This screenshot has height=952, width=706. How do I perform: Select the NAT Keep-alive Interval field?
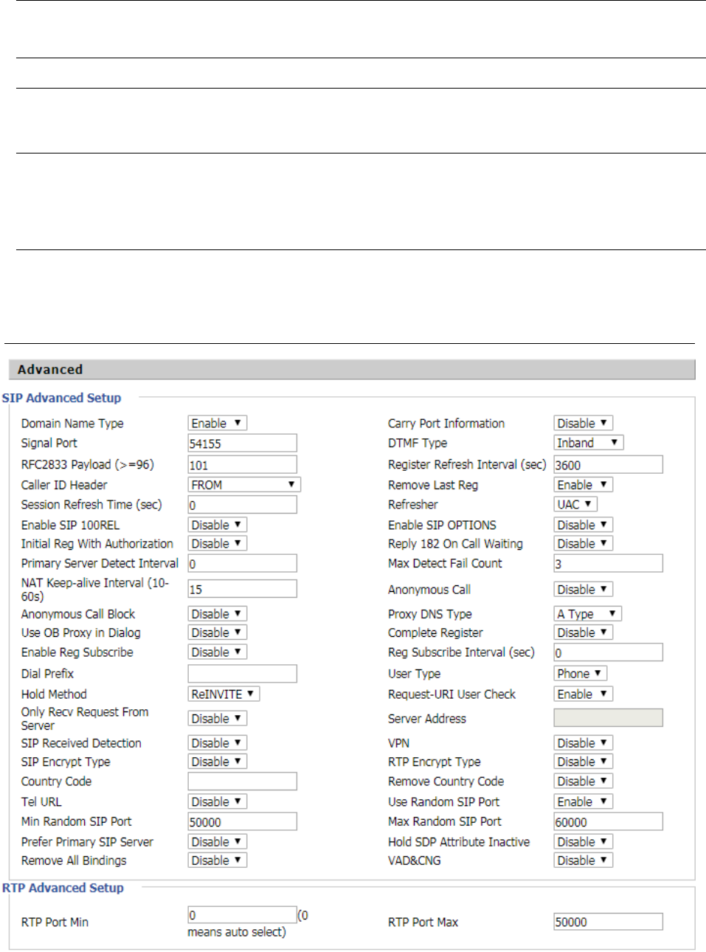[242, 589]
